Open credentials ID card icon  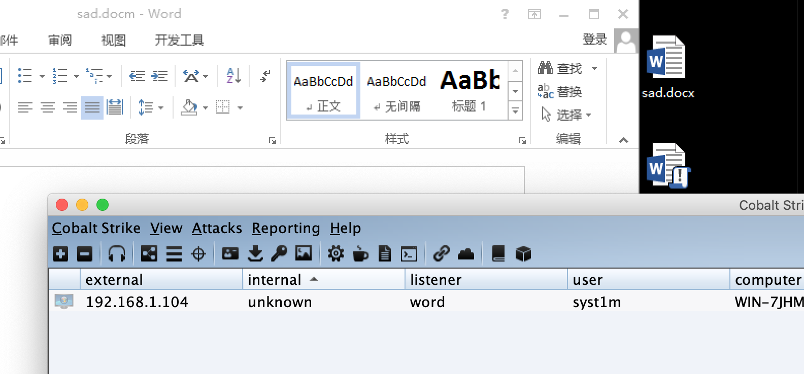tap(230, 253)
